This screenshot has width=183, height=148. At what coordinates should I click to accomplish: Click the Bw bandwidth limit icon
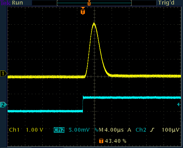96,130
